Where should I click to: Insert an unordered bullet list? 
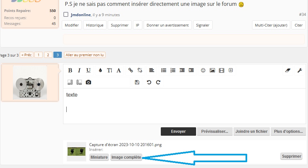[164, 70]
